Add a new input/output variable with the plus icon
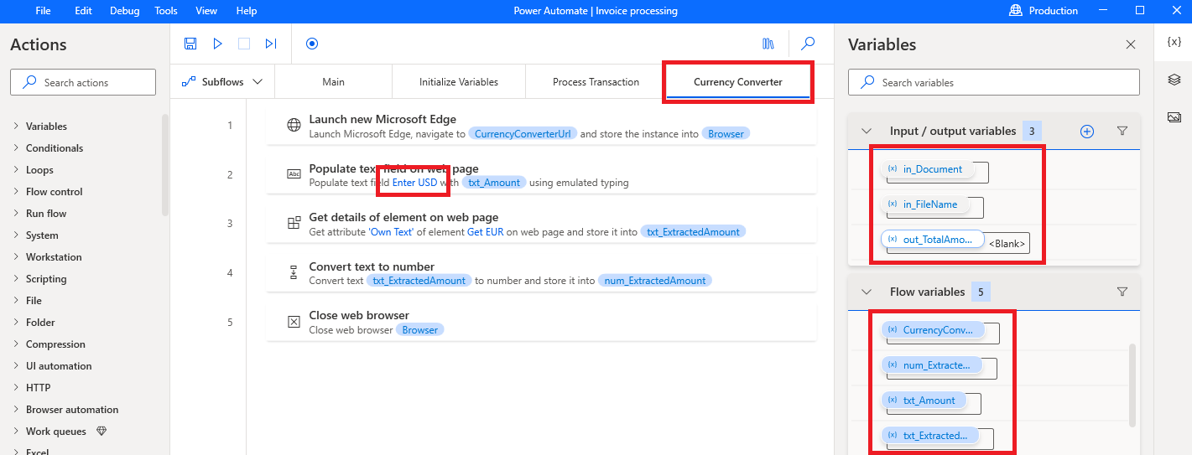This screenshot has width=1192, height=455. (1087, 131)
